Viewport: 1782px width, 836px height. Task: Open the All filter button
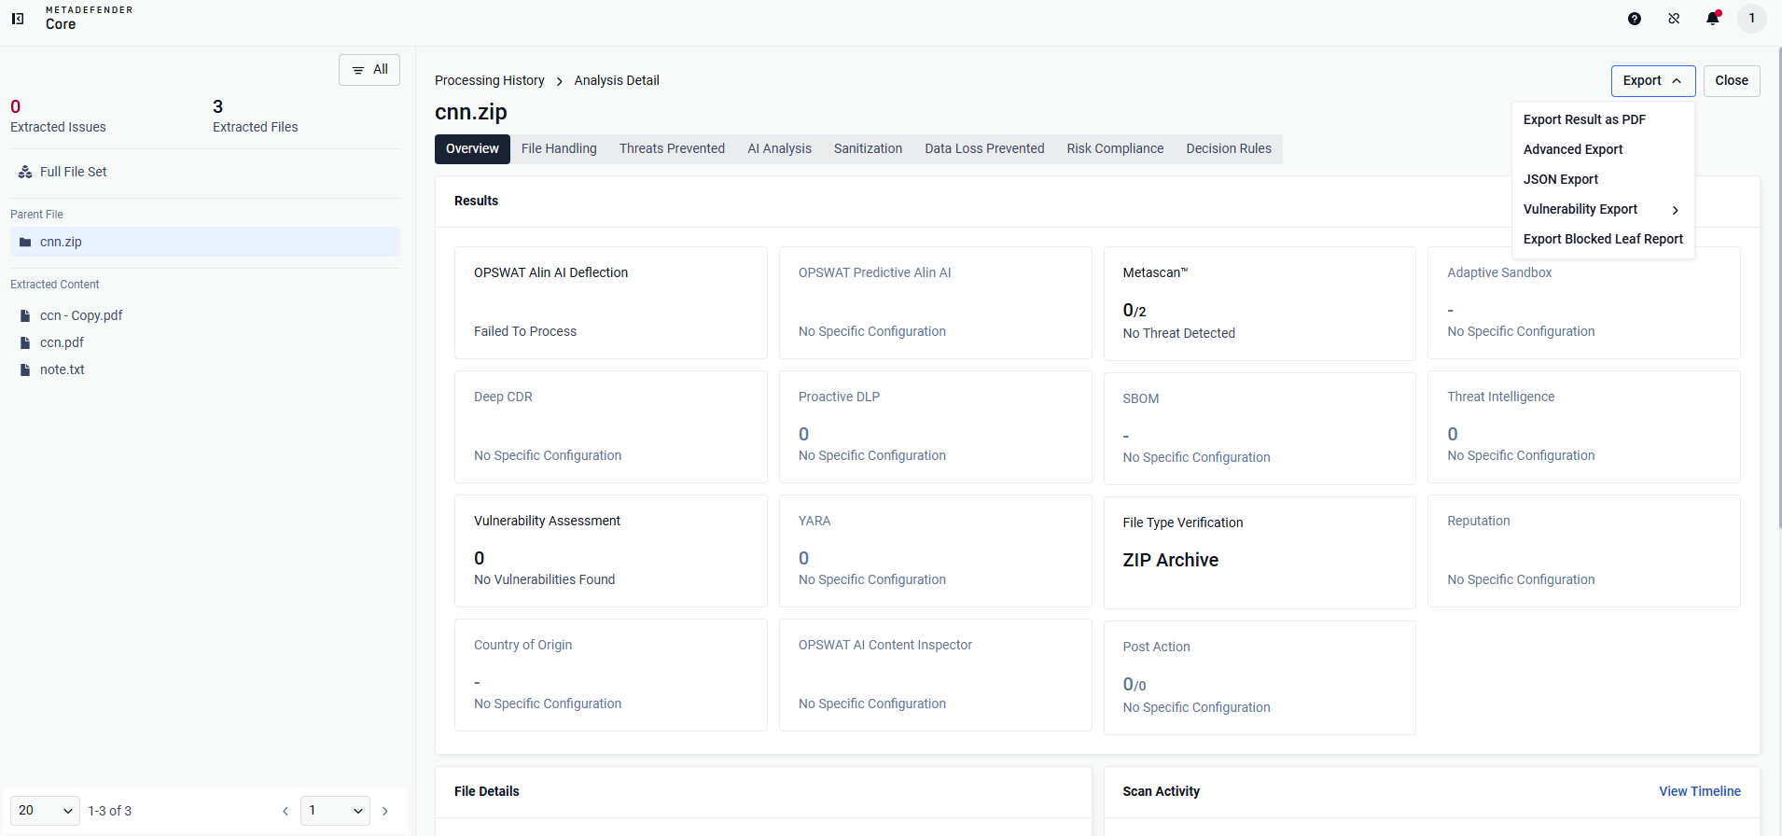pos(369,70)
